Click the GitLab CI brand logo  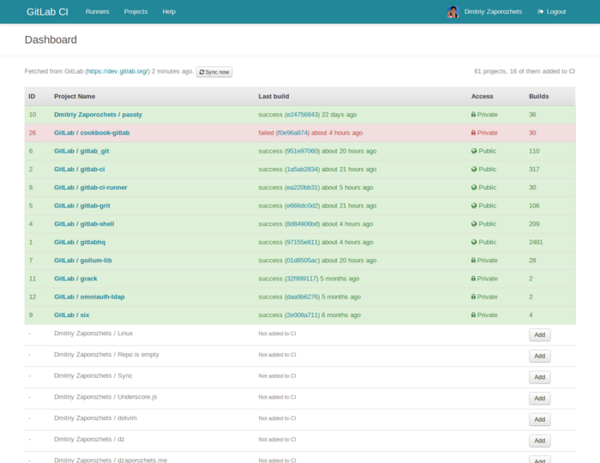tap(48, 12)
